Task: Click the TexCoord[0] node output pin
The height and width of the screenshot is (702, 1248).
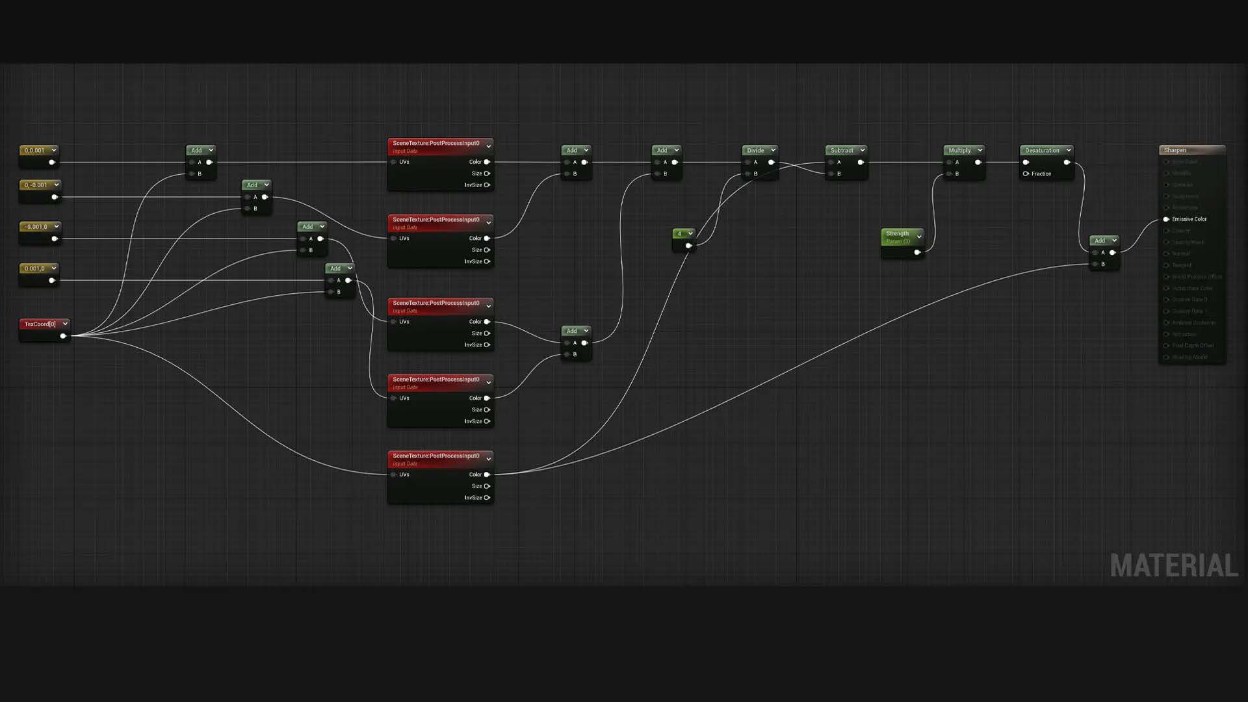Action: (x=63, y=336)
